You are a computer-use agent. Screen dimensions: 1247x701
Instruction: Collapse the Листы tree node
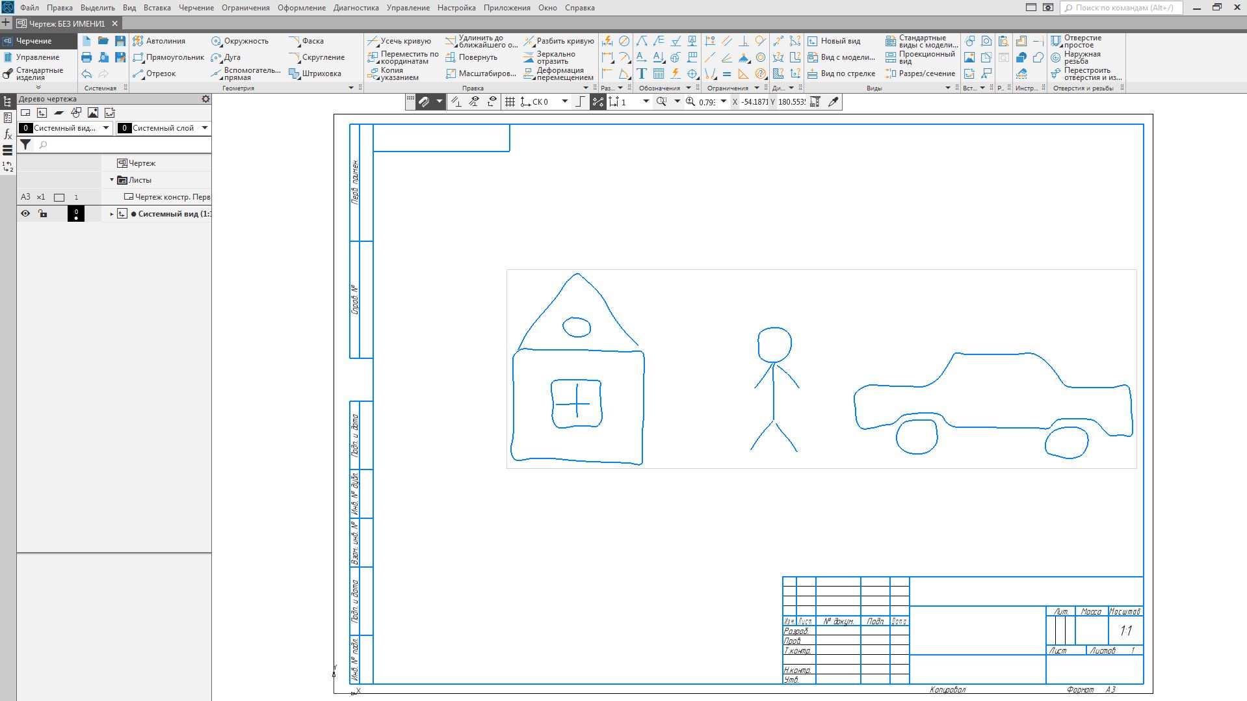click(x=112, y=180)
